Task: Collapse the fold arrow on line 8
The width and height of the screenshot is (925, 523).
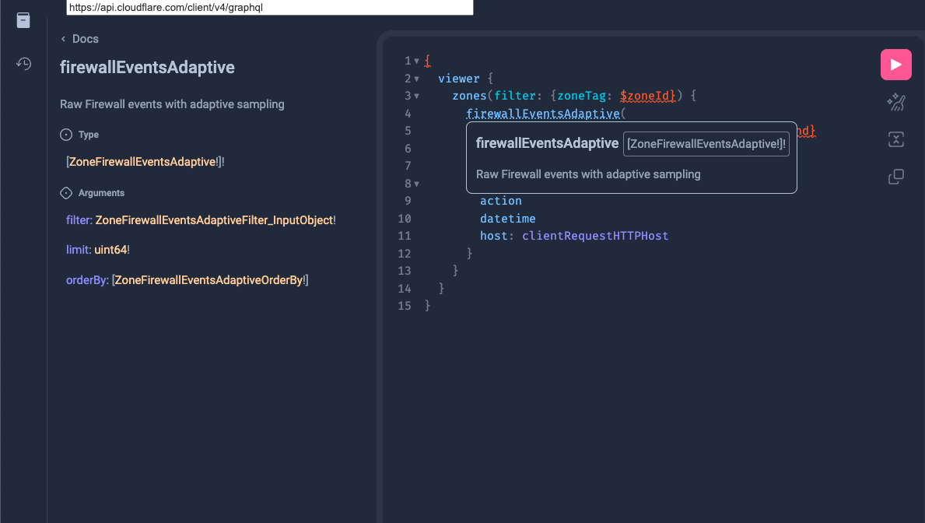Action: [x=416, y=184]
